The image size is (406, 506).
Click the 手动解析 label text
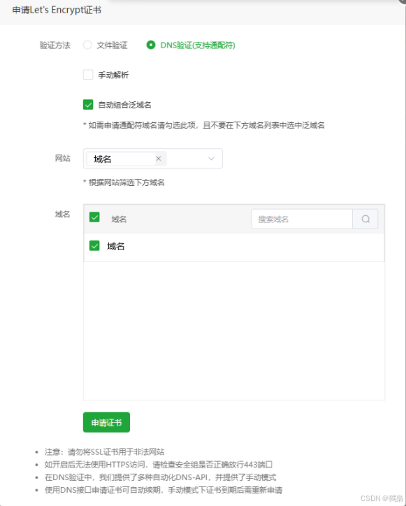[x=113, y=75]
